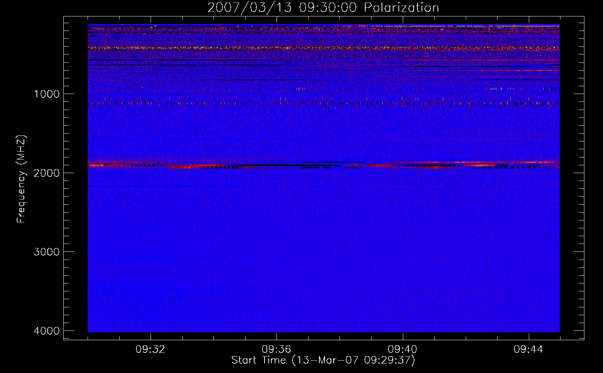Screen dimensions: 603x373
Task: Click the 3000 frequency tick label
Action: click(x=47, y=252)
